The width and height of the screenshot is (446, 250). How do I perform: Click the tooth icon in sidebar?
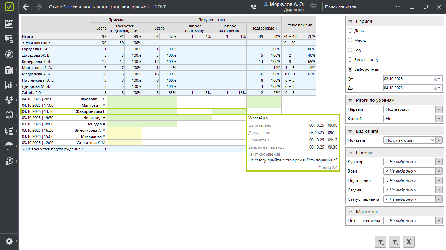9,115
